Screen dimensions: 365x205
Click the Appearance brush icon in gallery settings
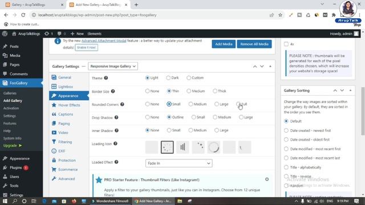tap(54, 96)
